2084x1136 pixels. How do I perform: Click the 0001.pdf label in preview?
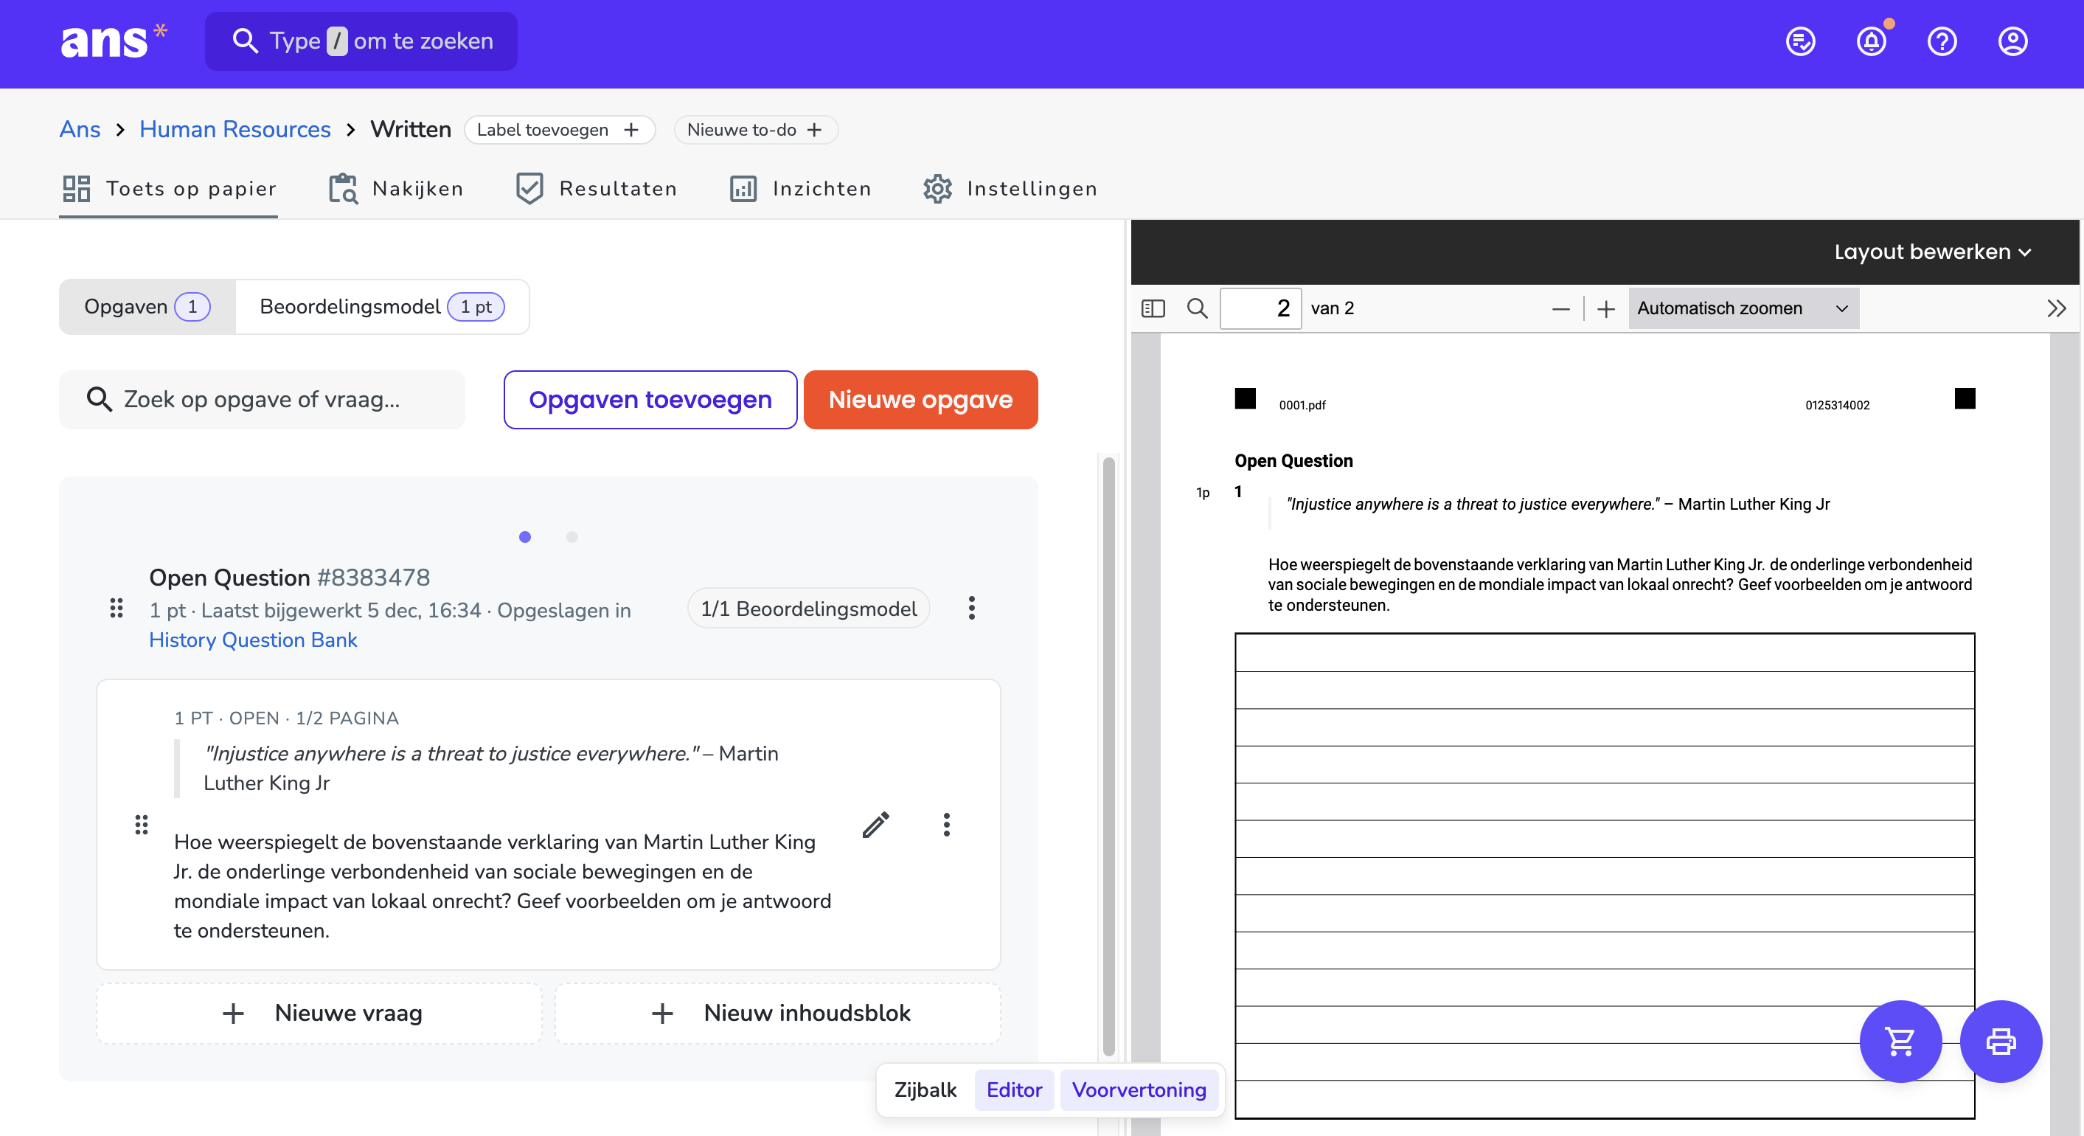(1302, 404)
